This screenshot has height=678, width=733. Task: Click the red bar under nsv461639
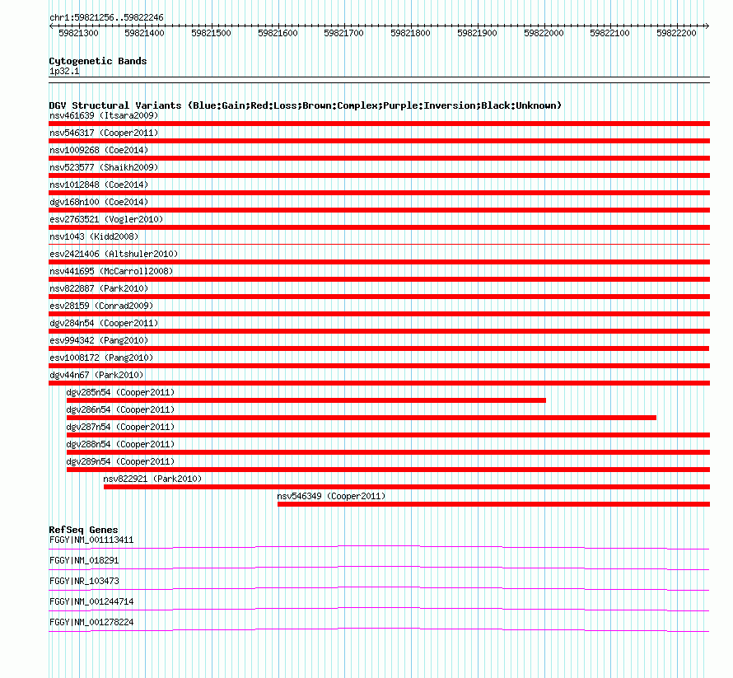coord(379,124)
